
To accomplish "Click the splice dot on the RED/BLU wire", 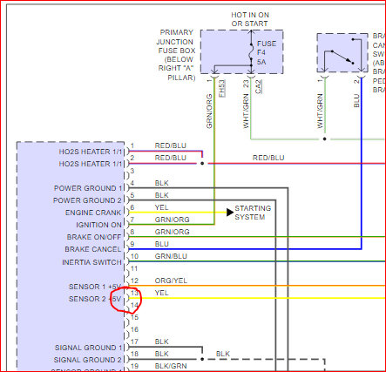I will coord(202,164).
